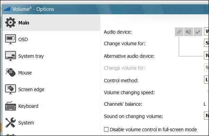
Task: Switch to the OSD section
Action: click(x=51, y=39)
